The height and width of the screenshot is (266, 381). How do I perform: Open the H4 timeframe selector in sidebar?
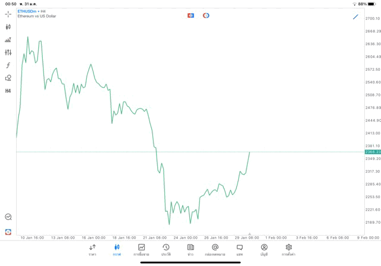8,90
